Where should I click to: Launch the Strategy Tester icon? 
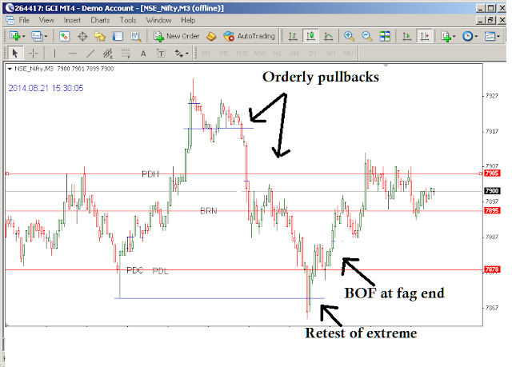click(136, 36)
